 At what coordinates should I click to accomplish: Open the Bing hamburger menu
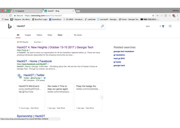click(170, 26)
